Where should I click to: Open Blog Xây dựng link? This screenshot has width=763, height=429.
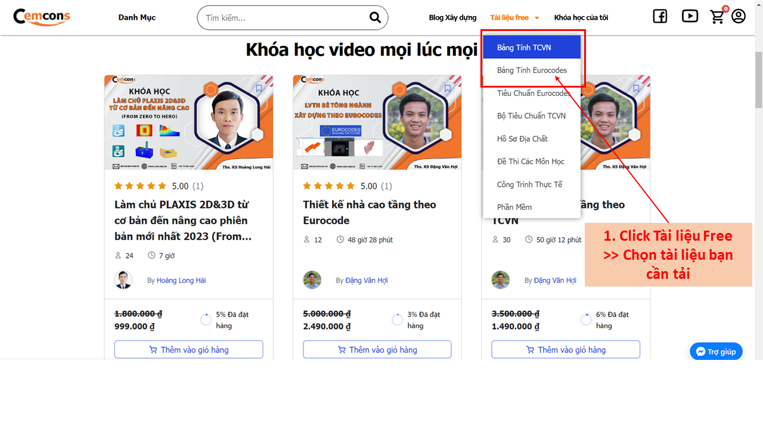pos(452,18)
